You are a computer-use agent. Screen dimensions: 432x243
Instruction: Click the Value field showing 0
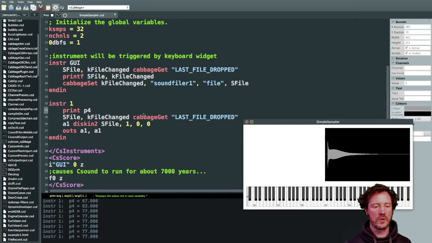tap(417, 83)
